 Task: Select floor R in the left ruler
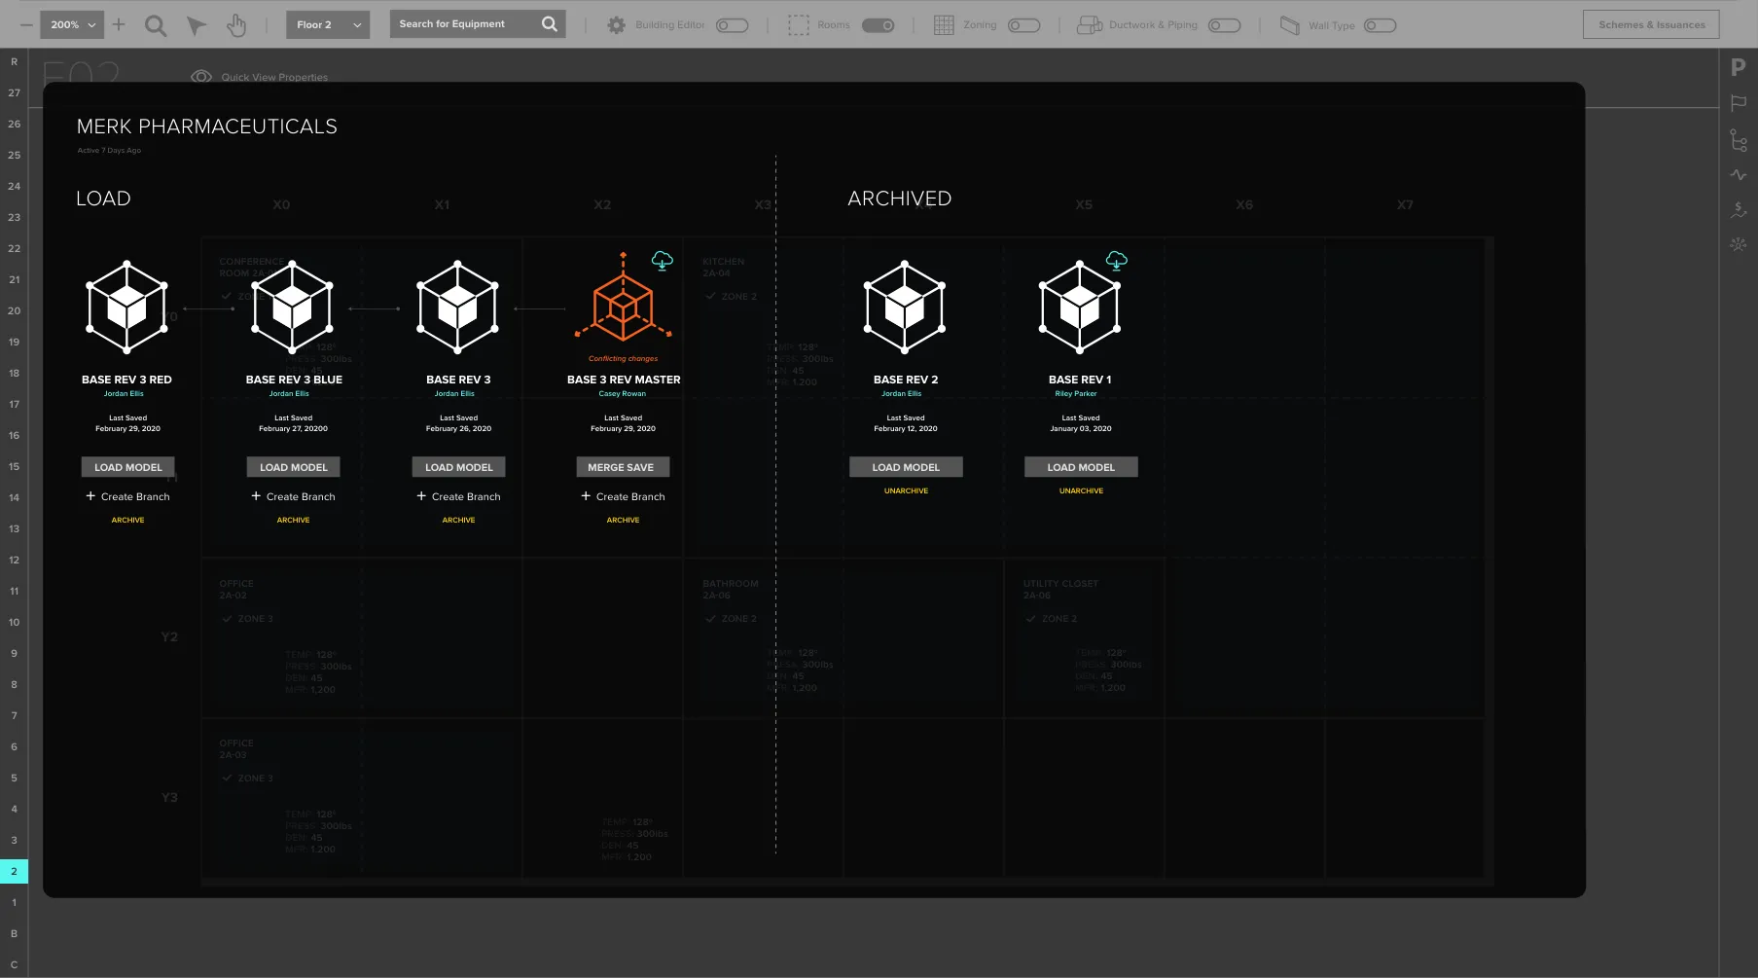click(x=14, y=61)
